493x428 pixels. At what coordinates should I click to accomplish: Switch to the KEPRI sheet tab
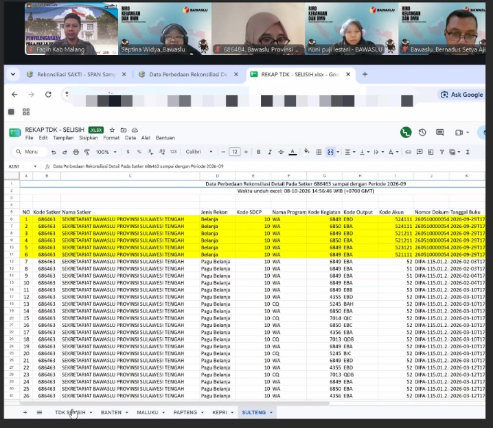(x=220, y=412)
